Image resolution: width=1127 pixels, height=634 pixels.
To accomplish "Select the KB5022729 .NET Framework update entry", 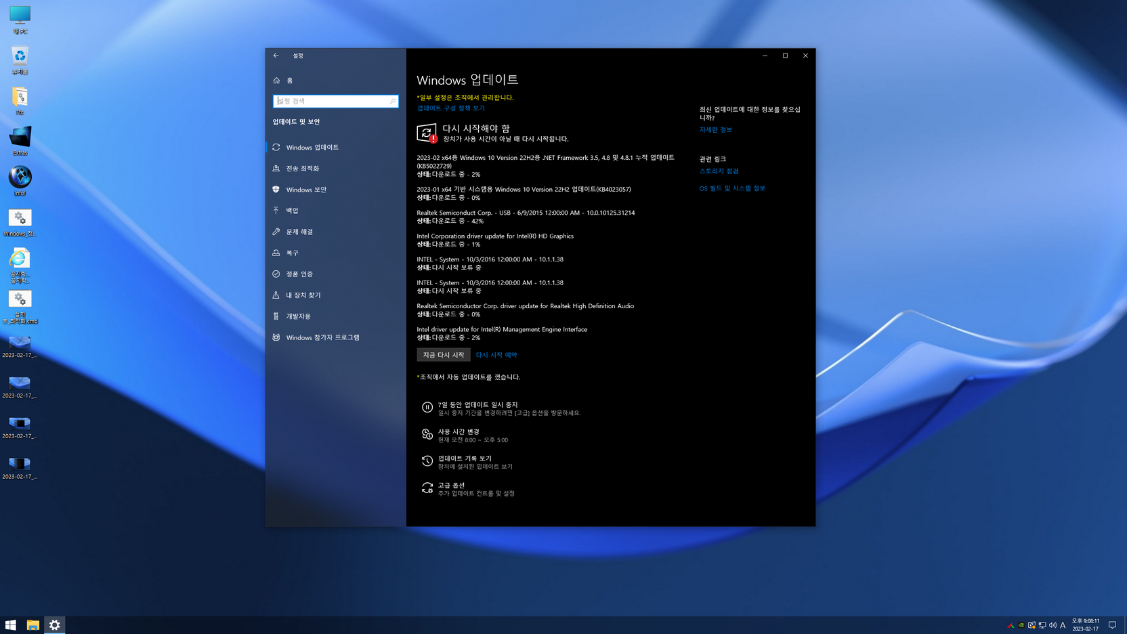I will pos(546,165).
